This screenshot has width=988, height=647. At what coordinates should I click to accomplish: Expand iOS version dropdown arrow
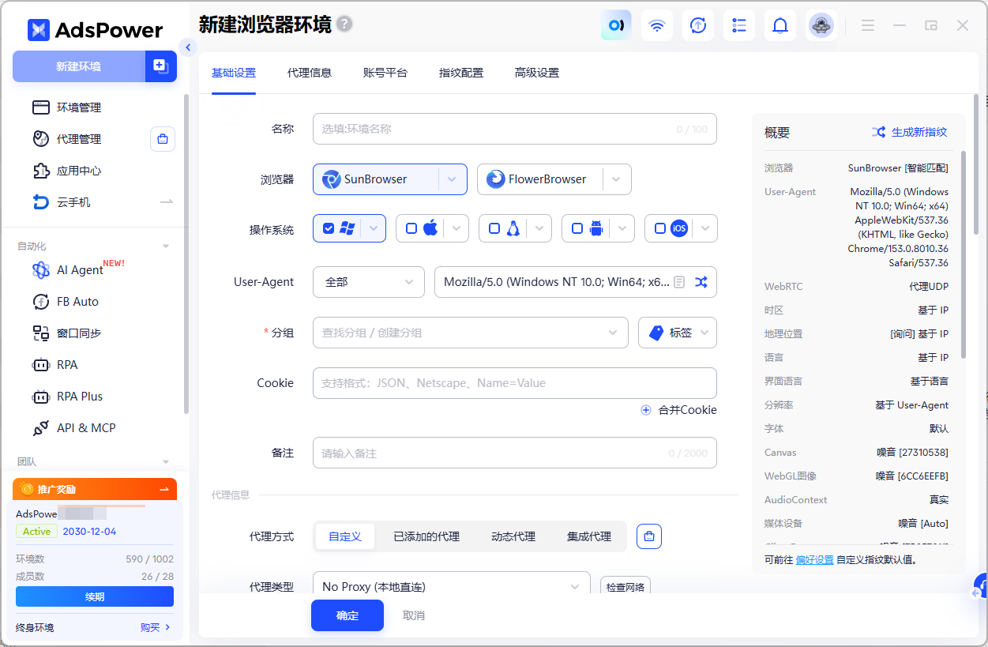(x=706, y=228)
